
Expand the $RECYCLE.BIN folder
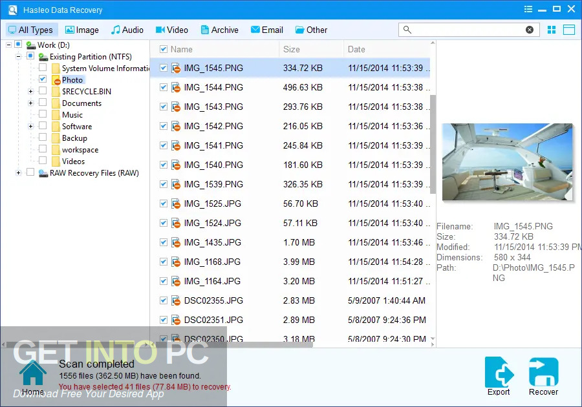coord(31,92)
